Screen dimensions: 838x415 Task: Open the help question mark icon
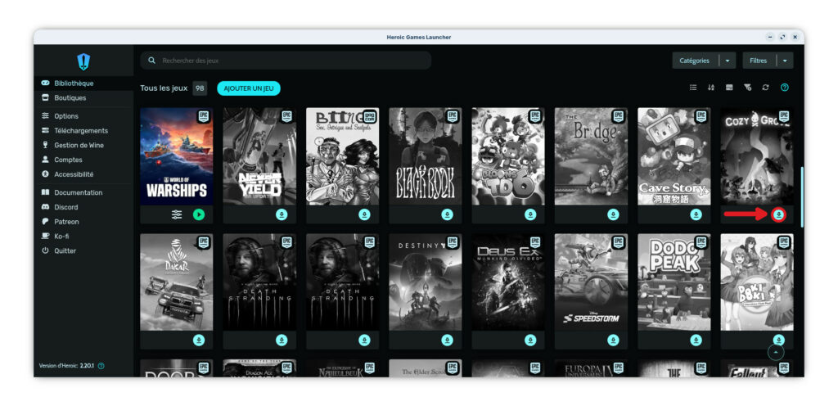tap(784, 88)
